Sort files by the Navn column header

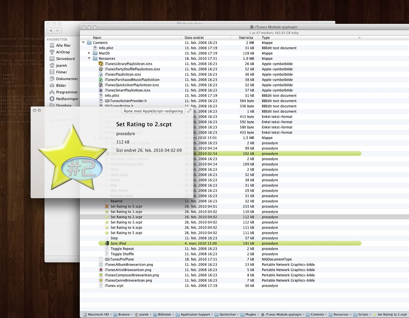tap(97, 38)
